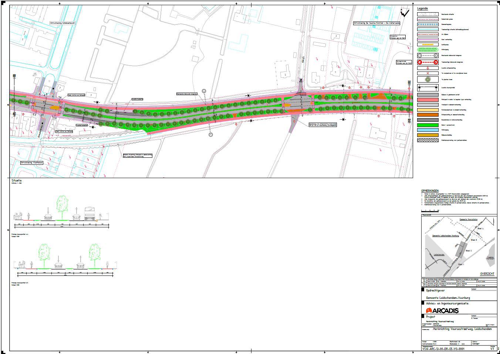
Task: Click the pink cycle path legend swatch
Action: (428, 100)
